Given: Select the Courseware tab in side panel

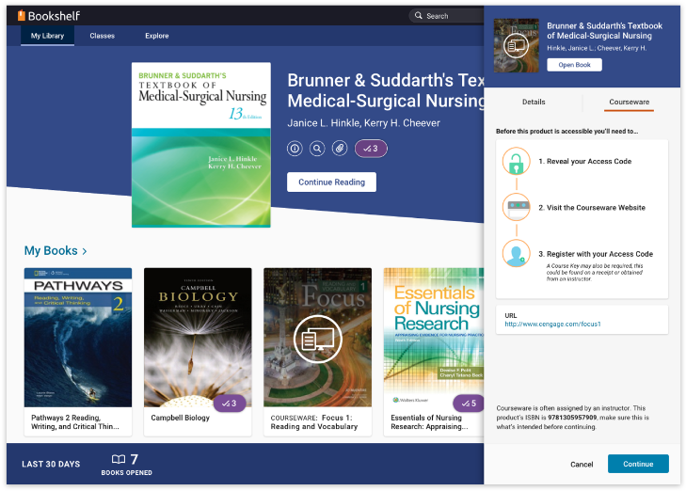Looking at the screenshot, I should [630, 102].
